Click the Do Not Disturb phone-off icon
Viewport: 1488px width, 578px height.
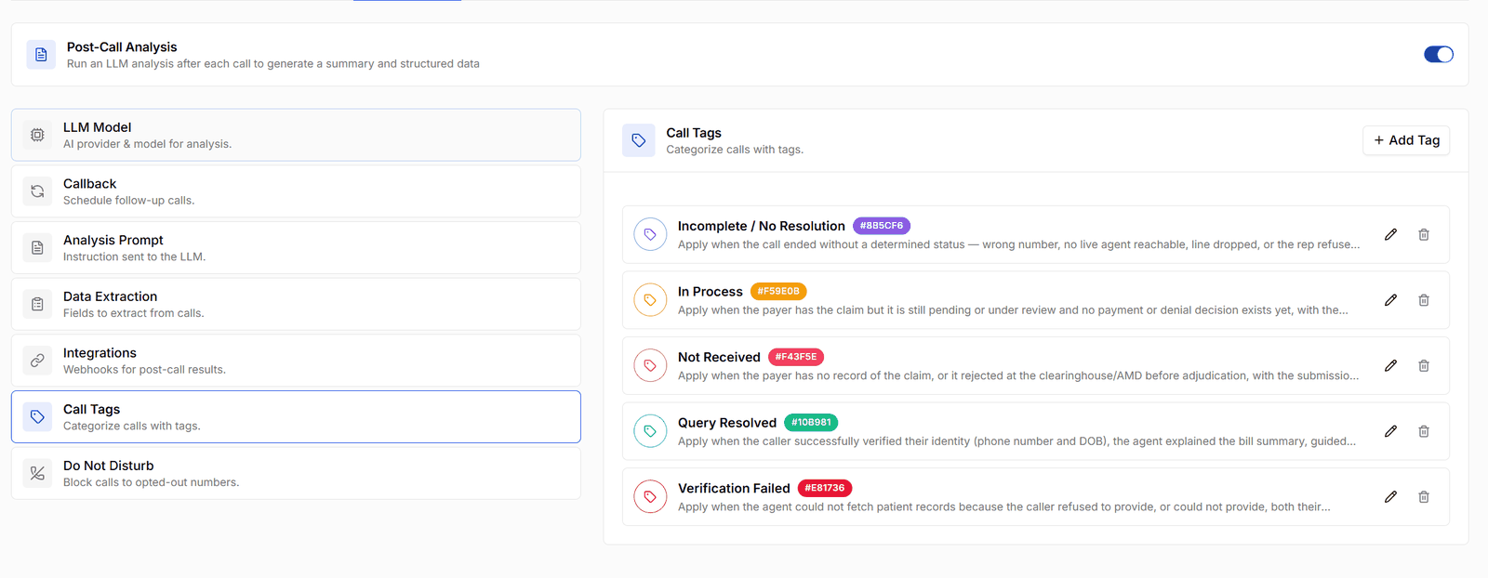click(37, 473)
